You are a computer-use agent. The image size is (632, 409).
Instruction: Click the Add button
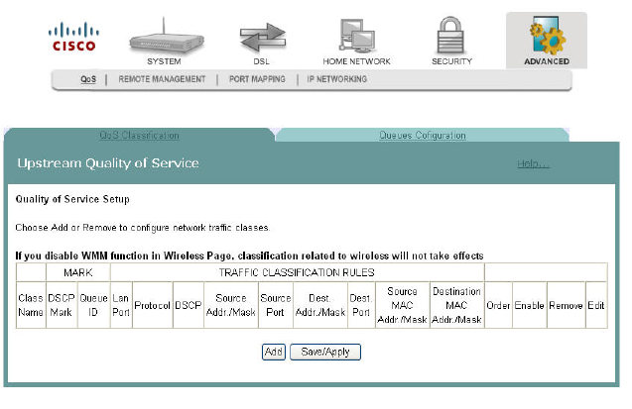coord(274,352)
